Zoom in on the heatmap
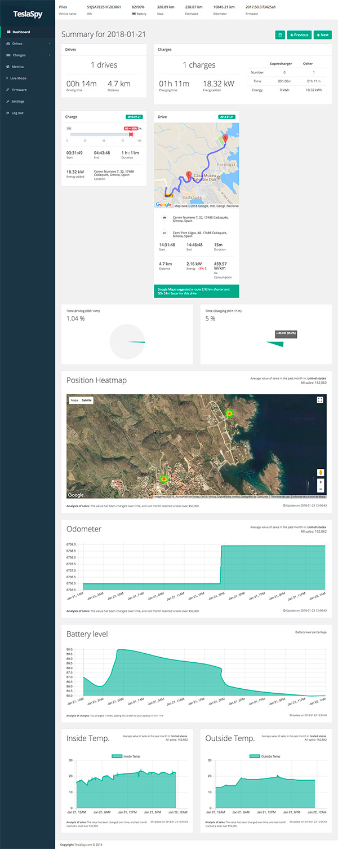Image resolution: width=338 pixels, height=849 pixels. coord(321,482)
